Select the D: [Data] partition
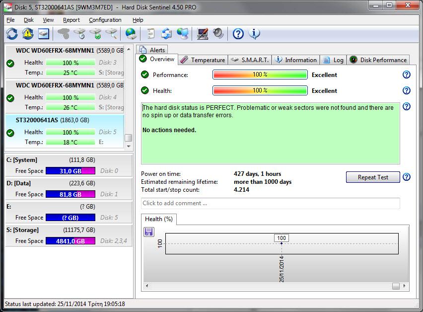423x312 pixels. [69, 188]
